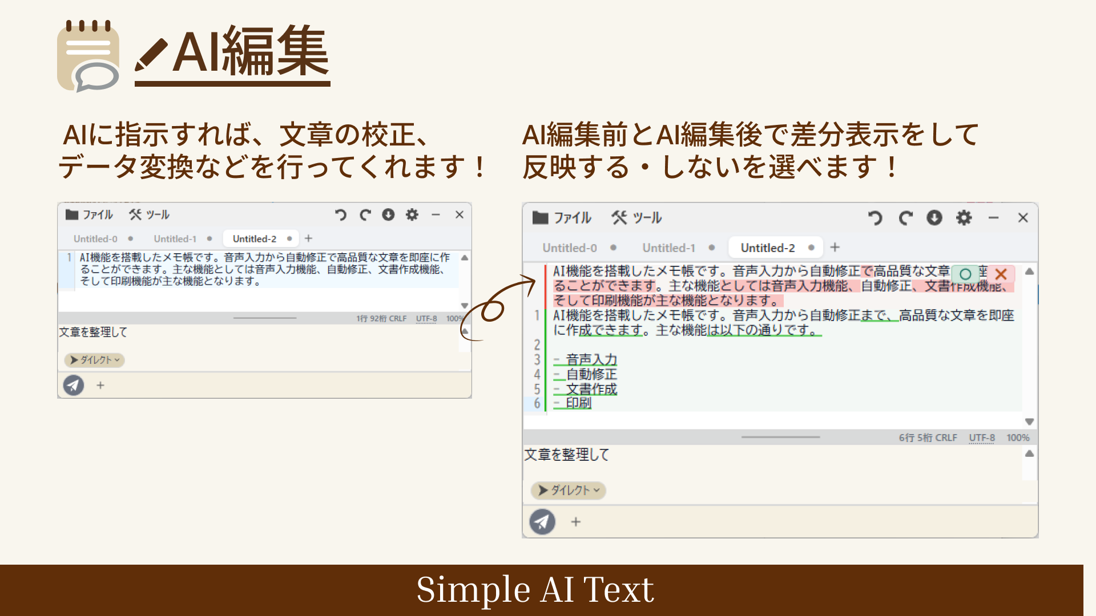Viewport: 1096px width, 616px height.
Task: Open the ファイル menu
Action: pyautogui.click(x=573, y=218)
